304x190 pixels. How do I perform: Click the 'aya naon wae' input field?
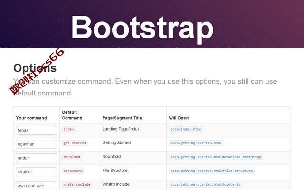pos(37,186)
